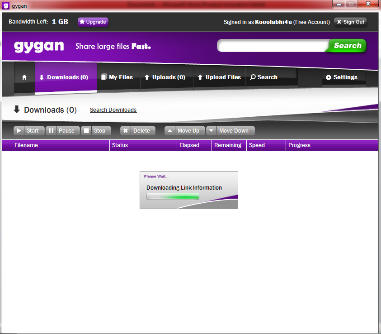Click 'Downloading Link Information' text
The image size is (381, 334).
[x=184, y=187]
